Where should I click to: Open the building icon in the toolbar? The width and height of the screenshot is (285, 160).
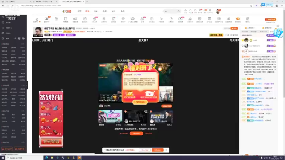[190, 19]
